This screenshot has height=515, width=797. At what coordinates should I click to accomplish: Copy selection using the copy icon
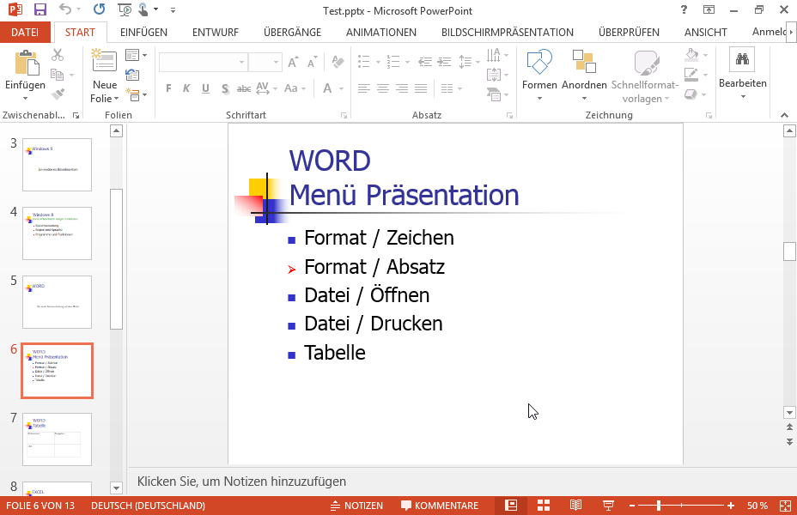coord(58,75)
